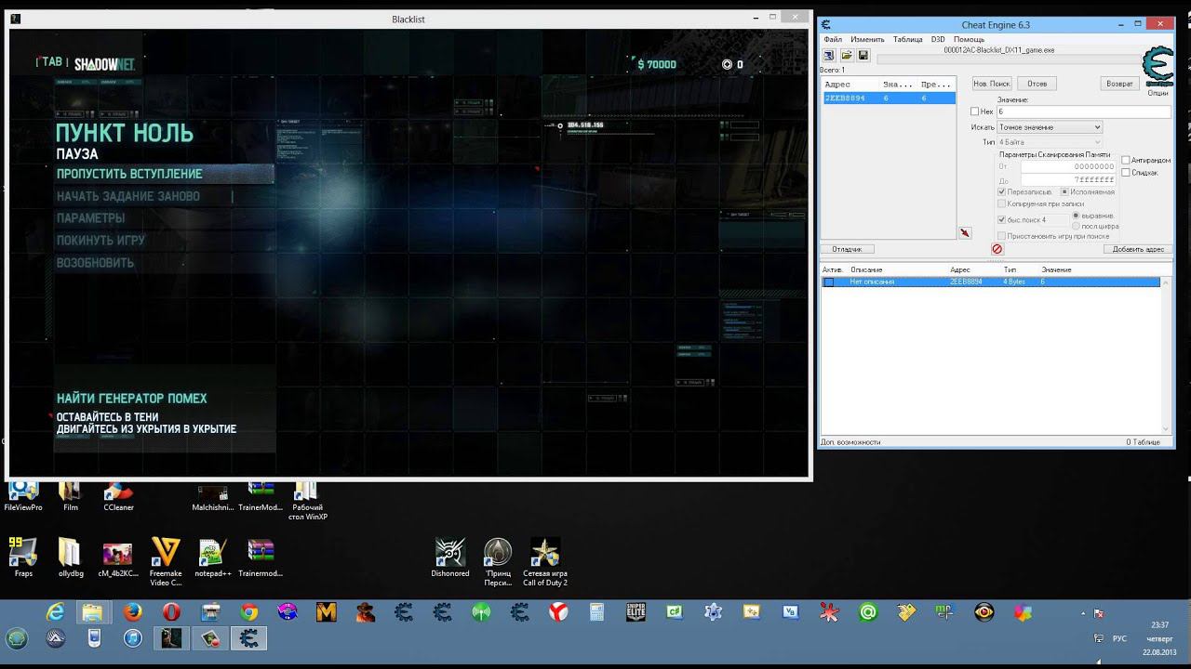1191x669 pixels.
Task: Click the active Cheat Engine taskbar button
Action: tap(248, 638)
